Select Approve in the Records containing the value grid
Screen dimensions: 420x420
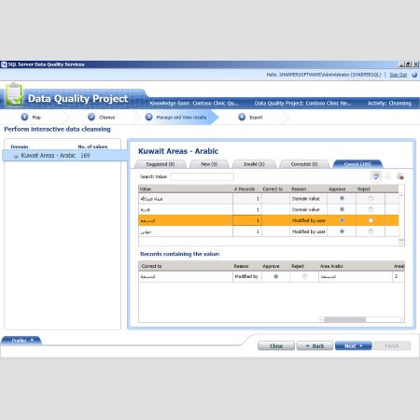tap(275, 276)
